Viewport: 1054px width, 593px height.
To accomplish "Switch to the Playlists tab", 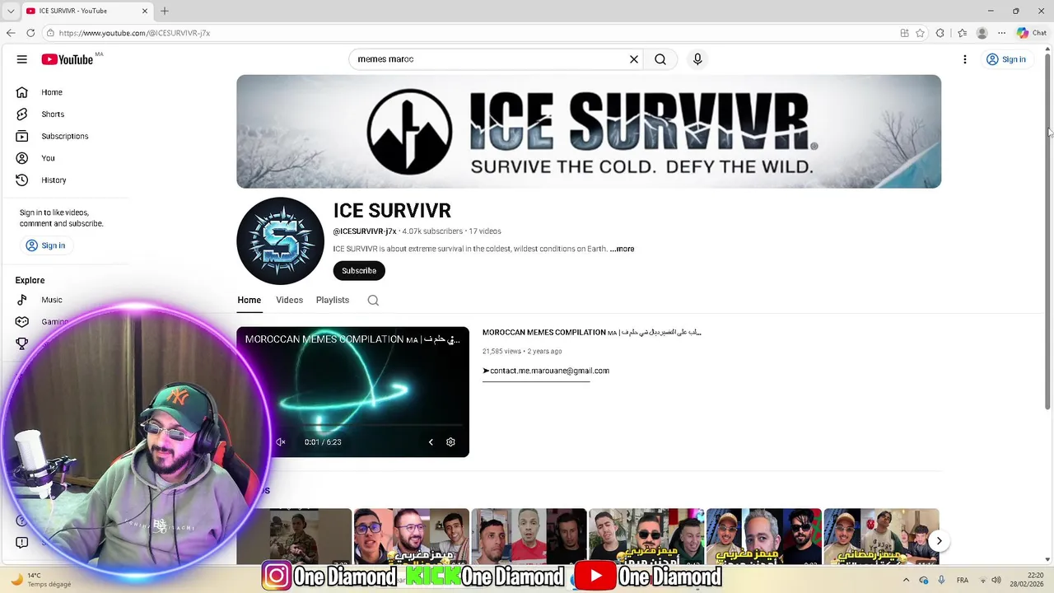I will (333, 300).
